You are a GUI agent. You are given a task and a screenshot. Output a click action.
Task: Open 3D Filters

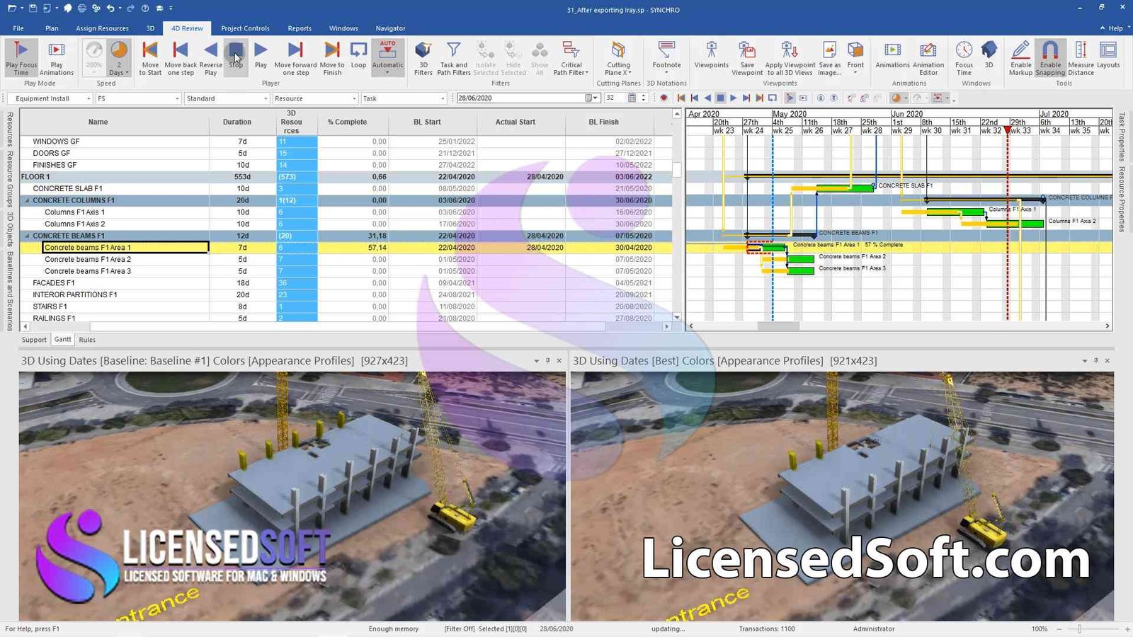(x=423, y=58)
